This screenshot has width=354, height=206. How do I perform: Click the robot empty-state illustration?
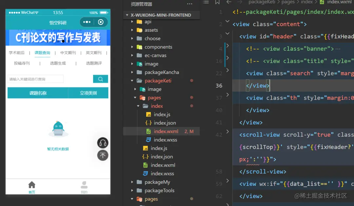pyautogui.click(x=58, y=129)
